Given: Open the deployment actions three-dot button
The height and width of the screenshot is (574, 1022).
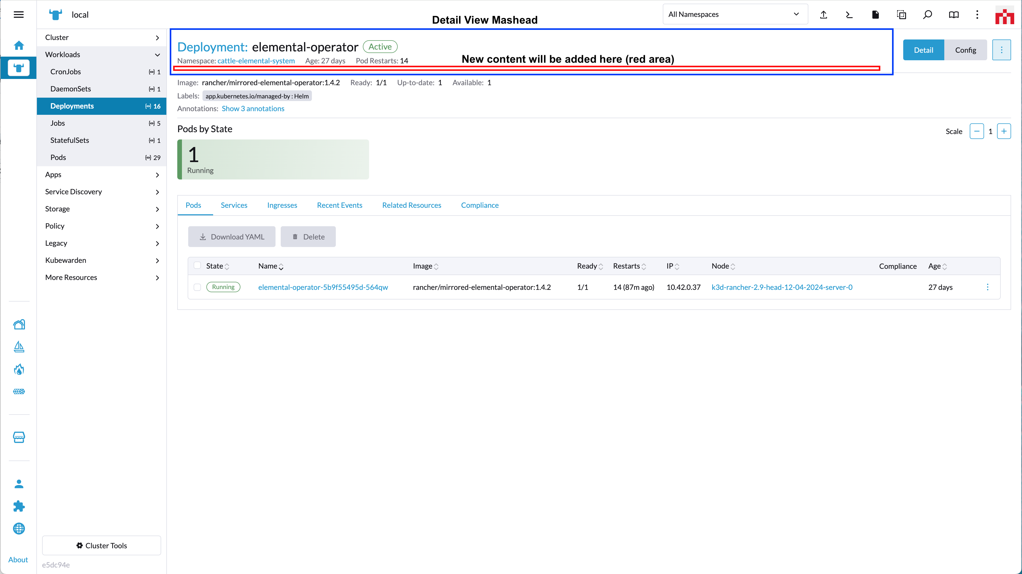Looking at the screenshot, I should coord(1001,50).
